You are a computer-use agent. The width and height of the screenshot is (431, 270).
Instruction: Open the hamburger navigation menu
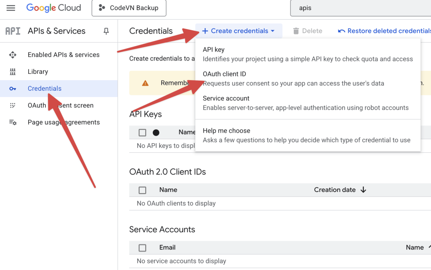pos(11,8)
